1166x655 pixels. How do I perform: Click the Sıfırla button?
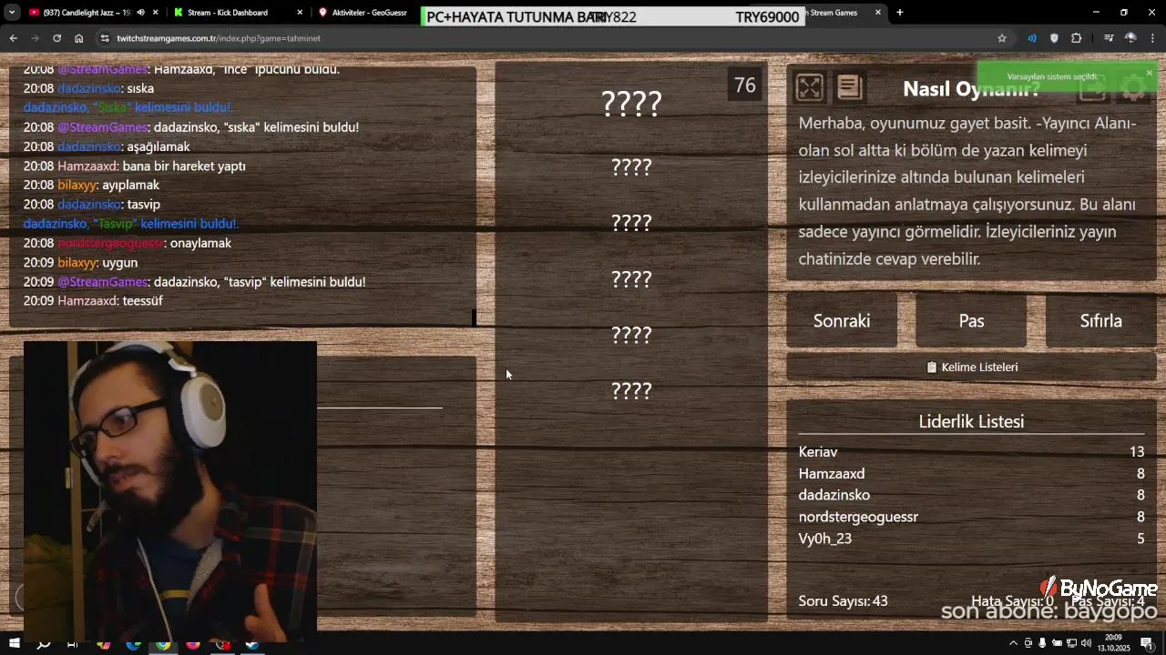pyautogui.click(x=1100, y=320)
